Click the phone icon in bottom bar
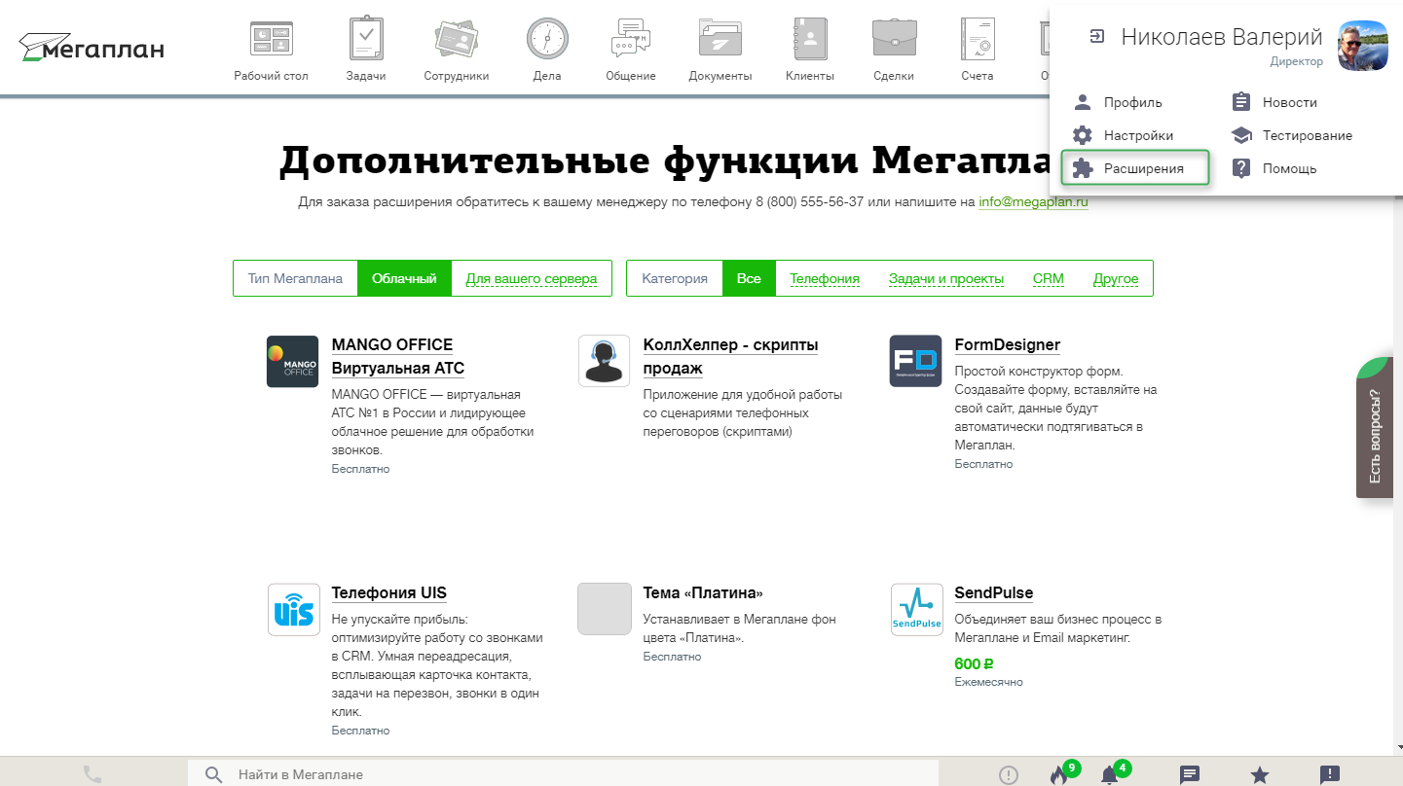The height and width of the screenshot is (786, 1403). tap(92, 774)
